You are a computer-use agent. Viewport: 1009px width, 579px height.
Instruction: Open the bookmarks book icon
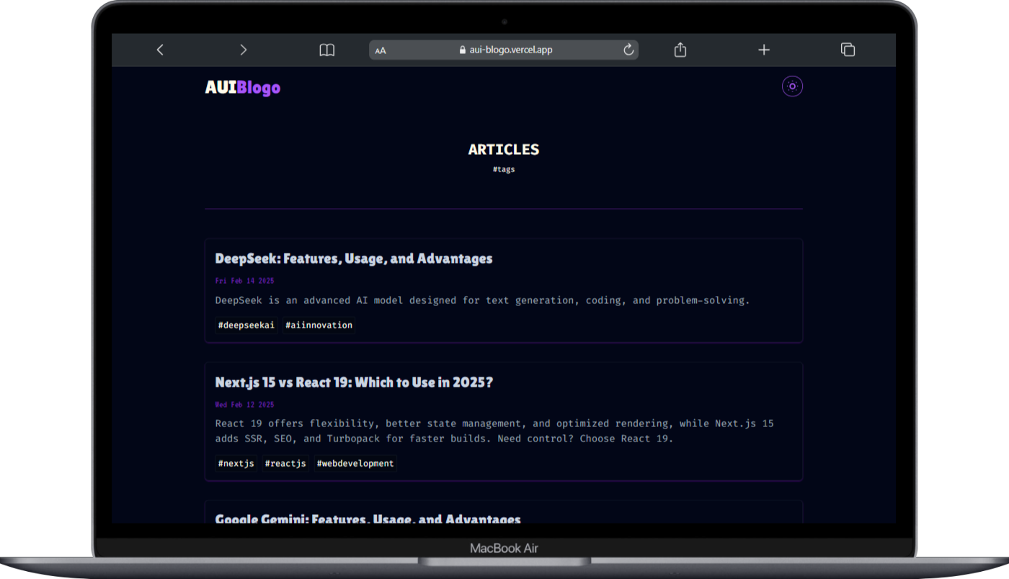click(327, 50)
